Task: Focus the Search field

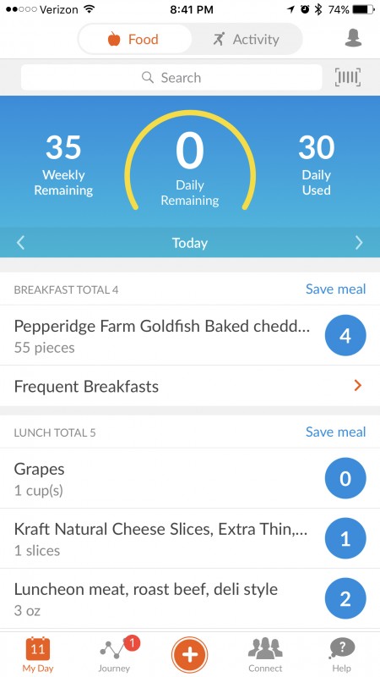Action: (171, 78)
